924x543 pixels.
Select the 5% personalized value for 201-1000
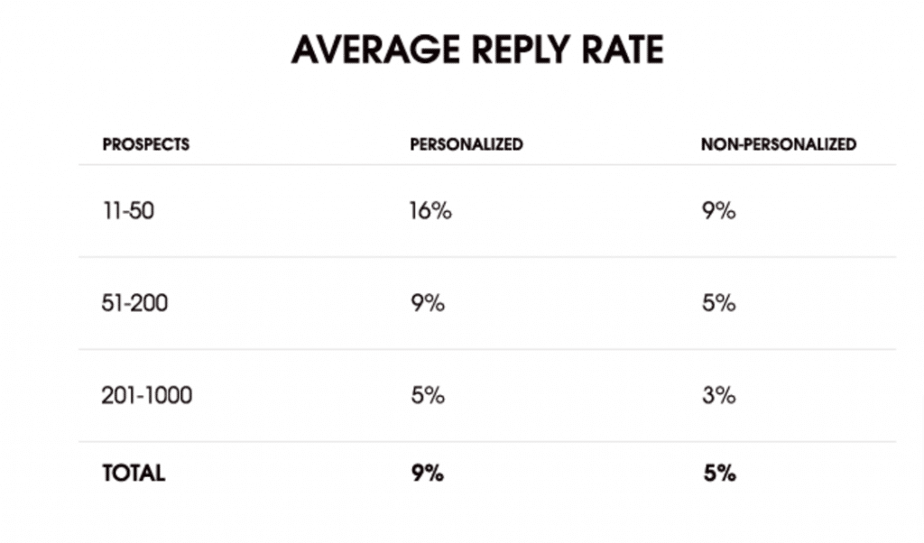point(428,395)
